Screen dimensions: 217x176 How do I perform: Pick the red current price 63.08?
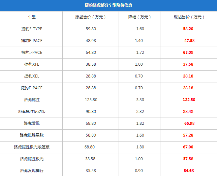coord(188,53)
